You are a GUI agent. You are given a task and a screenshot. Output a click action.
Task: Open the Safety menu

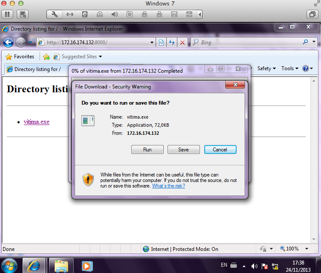266,68
